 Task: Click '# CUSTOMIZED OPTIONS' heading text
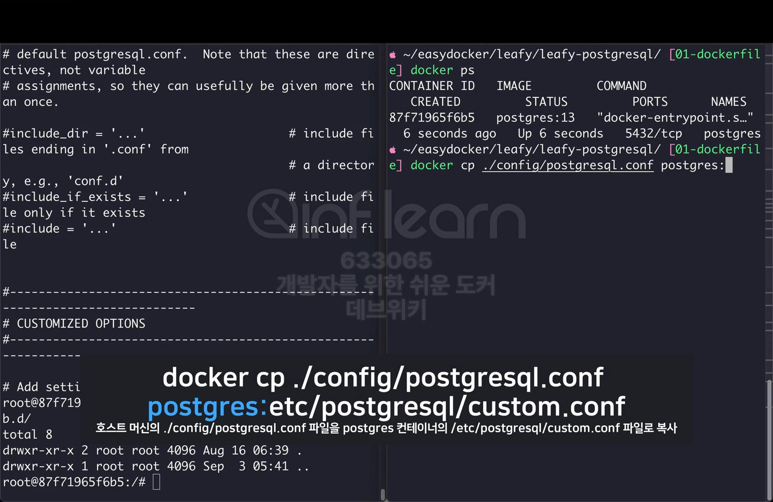pyautogui.click(x=74, y=324)
